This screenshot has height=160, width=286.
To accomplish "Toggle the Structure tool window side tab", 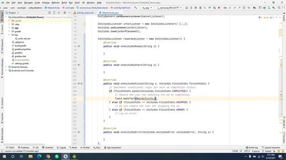I will [x=2, y=103].
